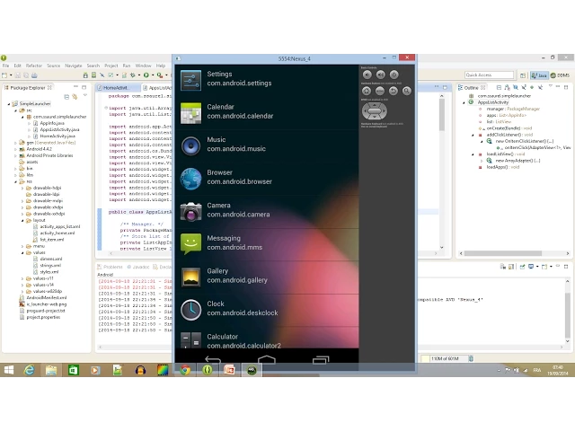Switch to the HomeActivity editor tab
This screenshot has height=431, width=575.
118,88
